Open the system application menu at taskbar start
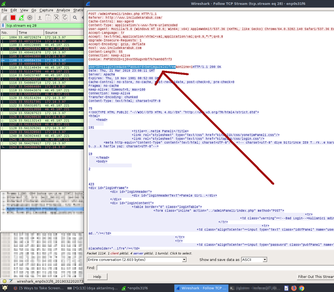 (5, 288)
